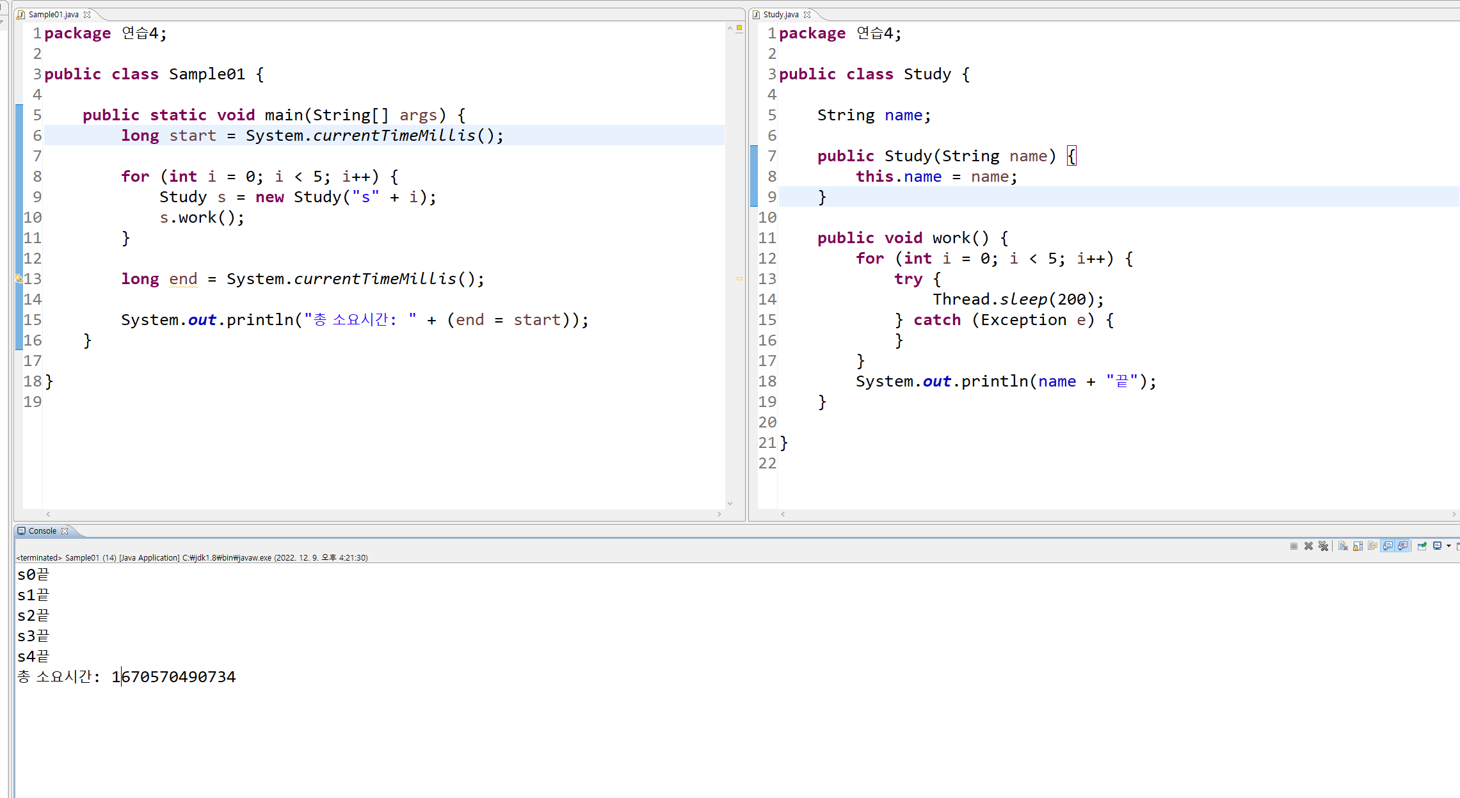The image size is (1460, 798).
Task: Toggle show console on standard output change
Action: pyautogui.click(x=1388, y=546)
